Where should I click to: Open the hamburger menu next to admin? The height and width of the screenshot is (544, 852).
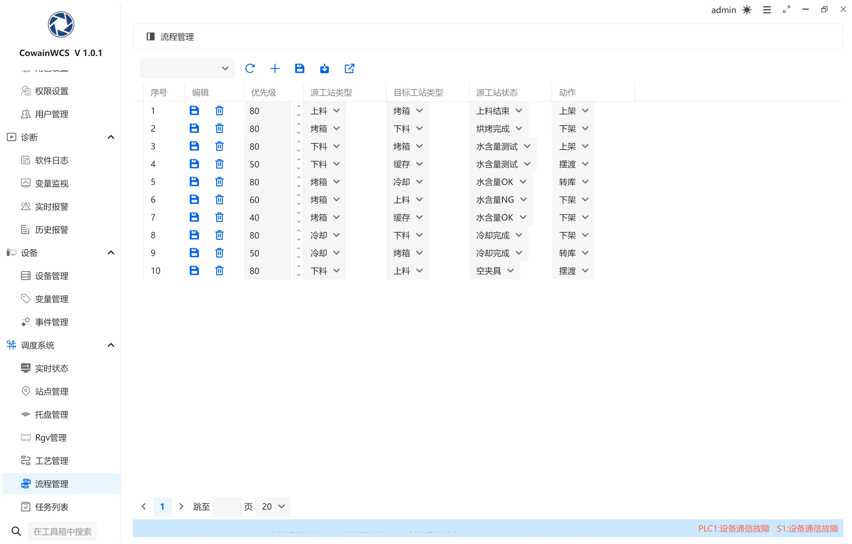tap(767, 10)
